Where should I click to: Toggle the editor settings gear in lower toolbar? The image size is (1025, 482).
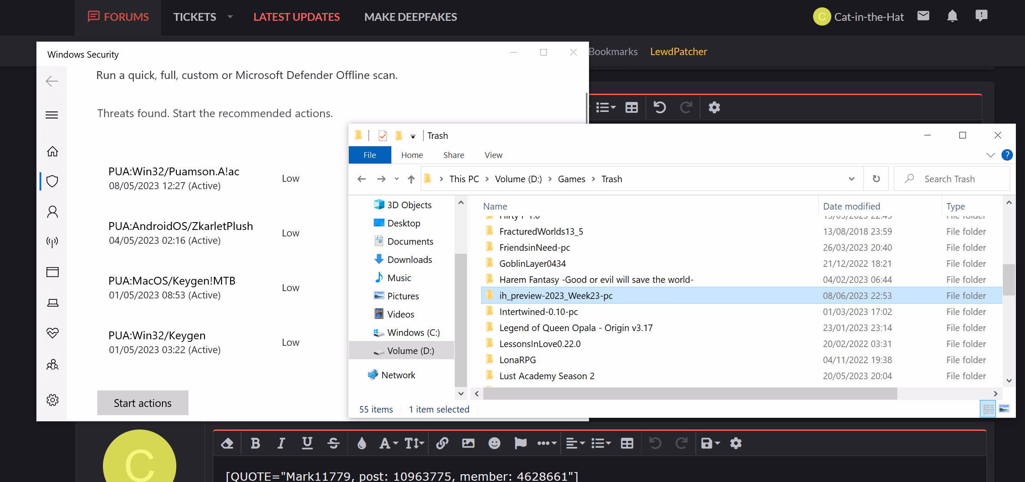(736, 443)
